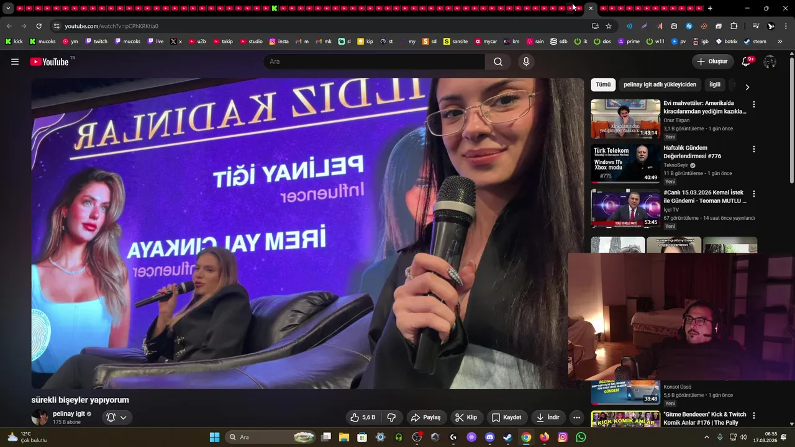Open the notifications bell
This screenshot has width=795, height=447.
point(747,61)
